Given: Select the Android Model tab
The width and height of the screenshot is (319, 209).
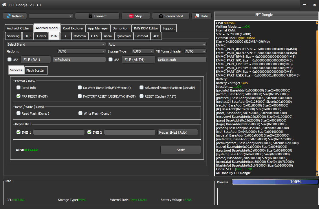Looking at the screenshot, I should coord(47,28).
